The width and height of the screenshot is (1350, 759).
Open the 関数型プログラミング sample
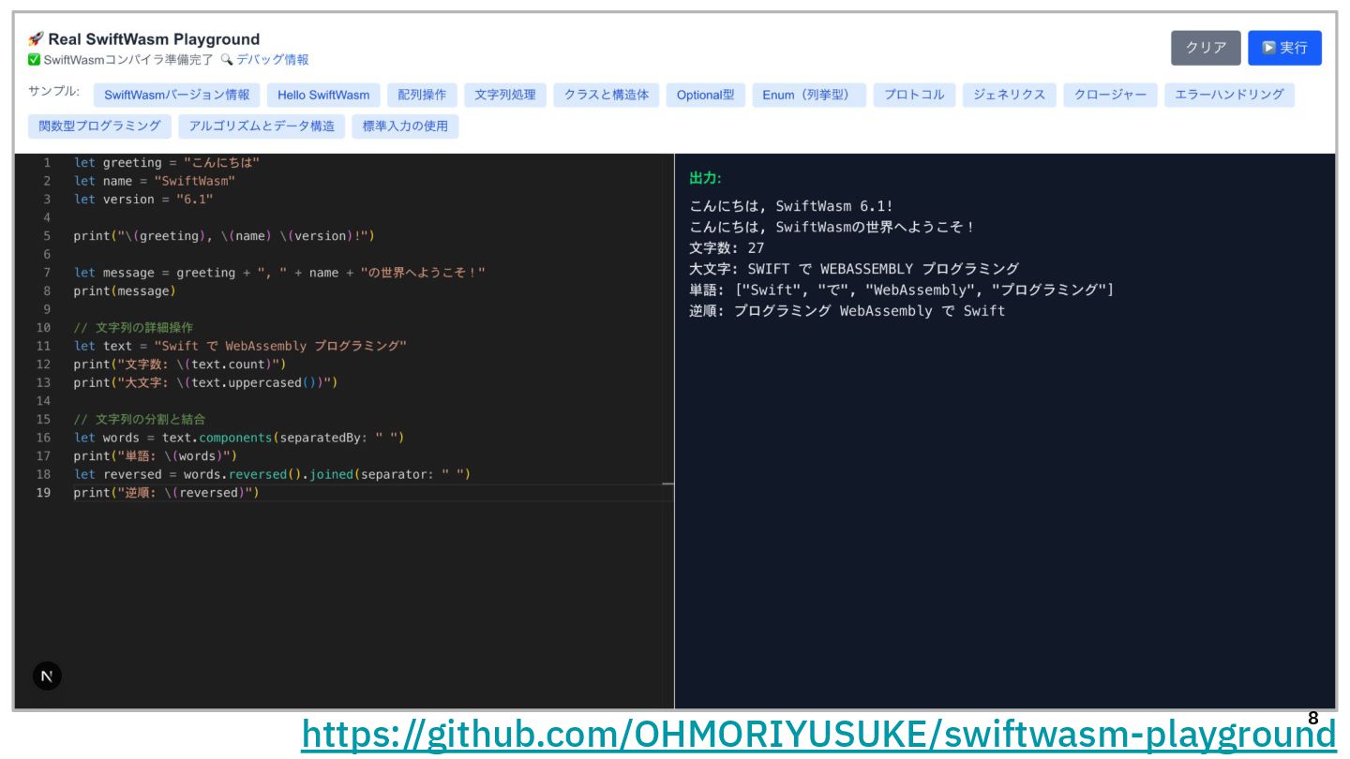click(100, 126)
